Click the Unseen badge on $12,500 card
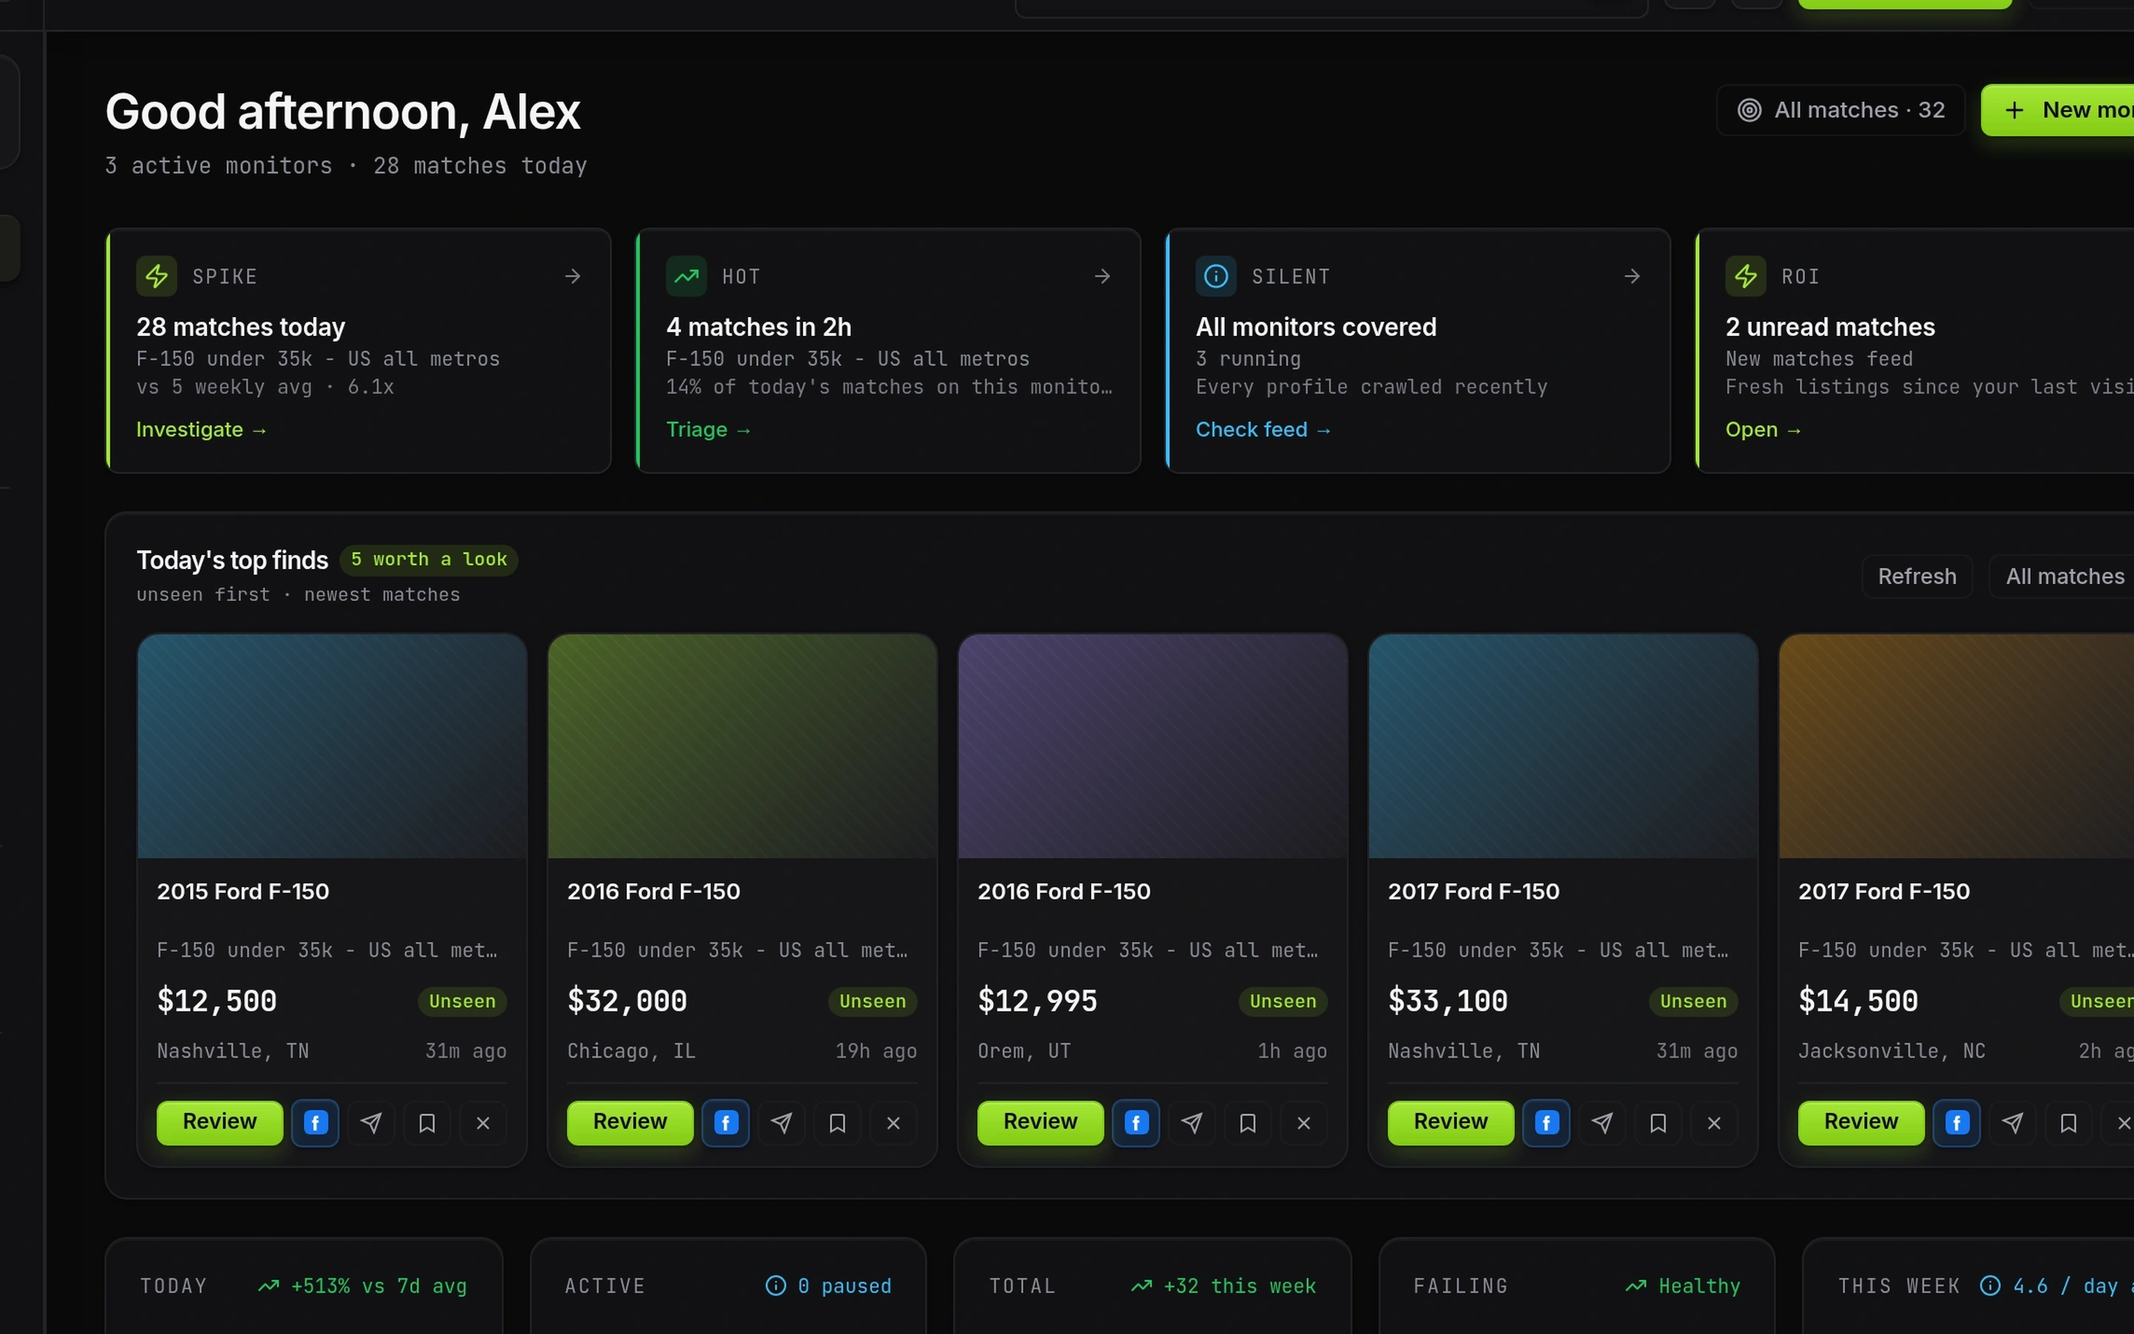The height and width of the screenshot is (1334, 2134). (462, 1001)
